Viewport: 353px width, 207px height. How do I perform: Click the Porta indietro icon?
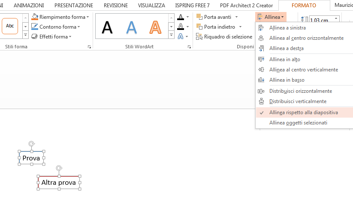(199, 27)
